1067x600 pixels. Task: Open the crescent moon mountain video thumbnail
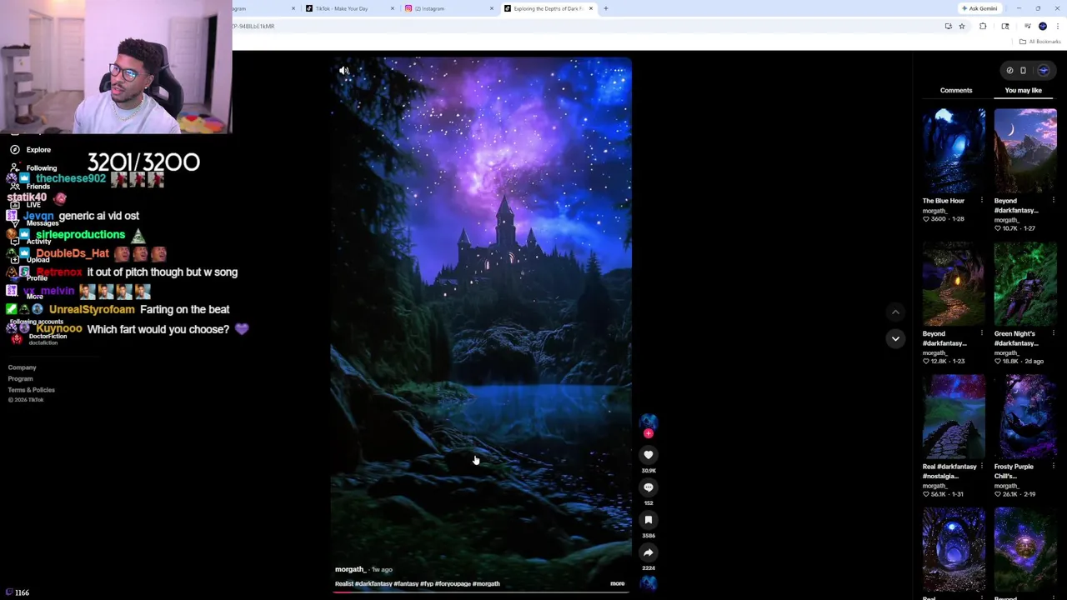[1025, 151]
